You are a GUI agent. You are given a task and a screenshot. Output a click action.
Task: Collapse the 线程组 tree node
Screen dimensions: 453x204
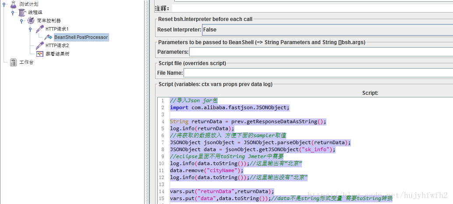[13, 12]
